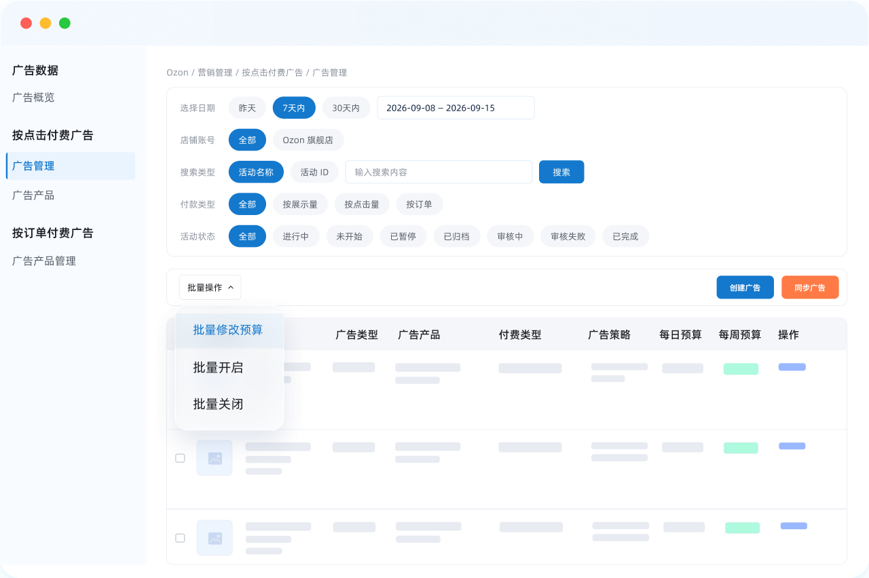Select the 昨天 date filter

pyautogui.click(x=247, y=108)
